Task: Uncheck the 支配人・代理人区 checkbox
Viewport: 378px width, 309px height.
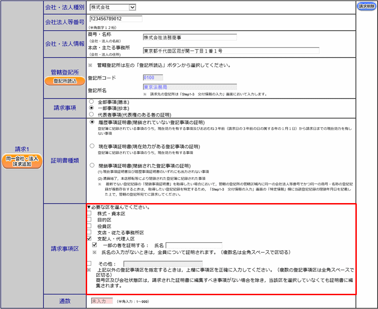Action: point(89,239)
